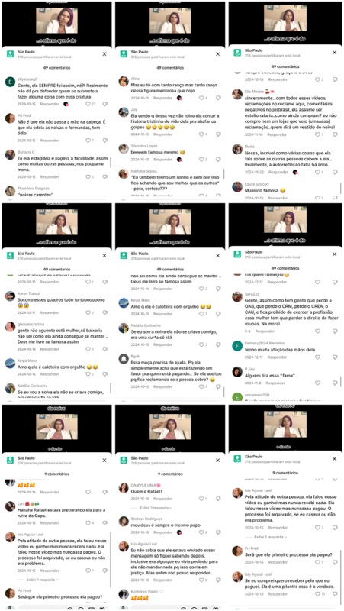Reply to Duda's comment about autorreflexão
The height and width of the screenshot is (611, 344).
(x=278, y=172)
